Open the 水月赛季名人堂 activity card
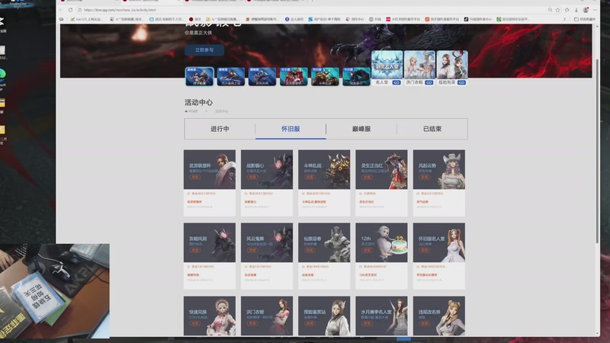 (x=381, y=316)
